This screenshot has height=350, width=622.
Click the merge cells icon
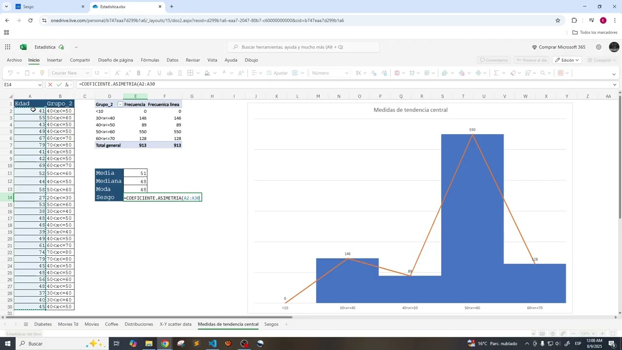click(295, 73)
